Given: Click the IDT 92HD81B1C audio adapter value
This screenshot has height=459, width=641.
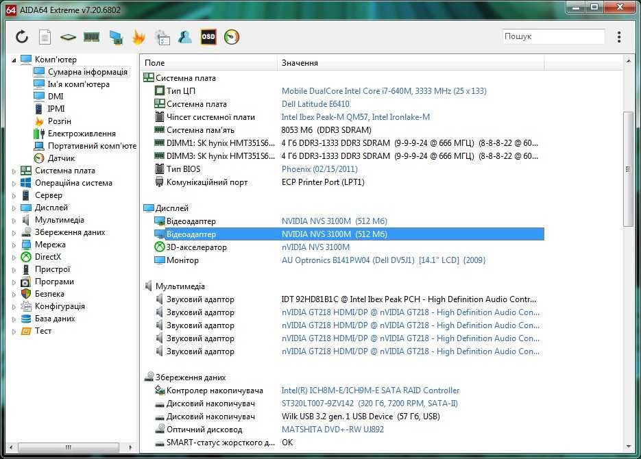Looking at the screenshot, I should coord(409,299).
